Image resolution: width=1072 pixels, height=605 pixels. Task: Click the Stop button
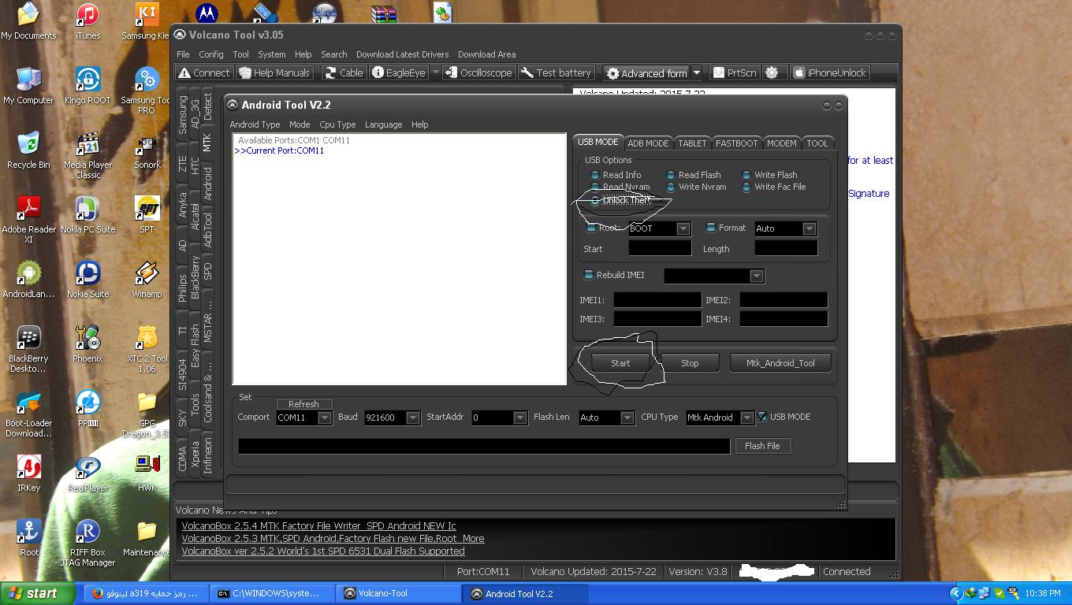690,362
